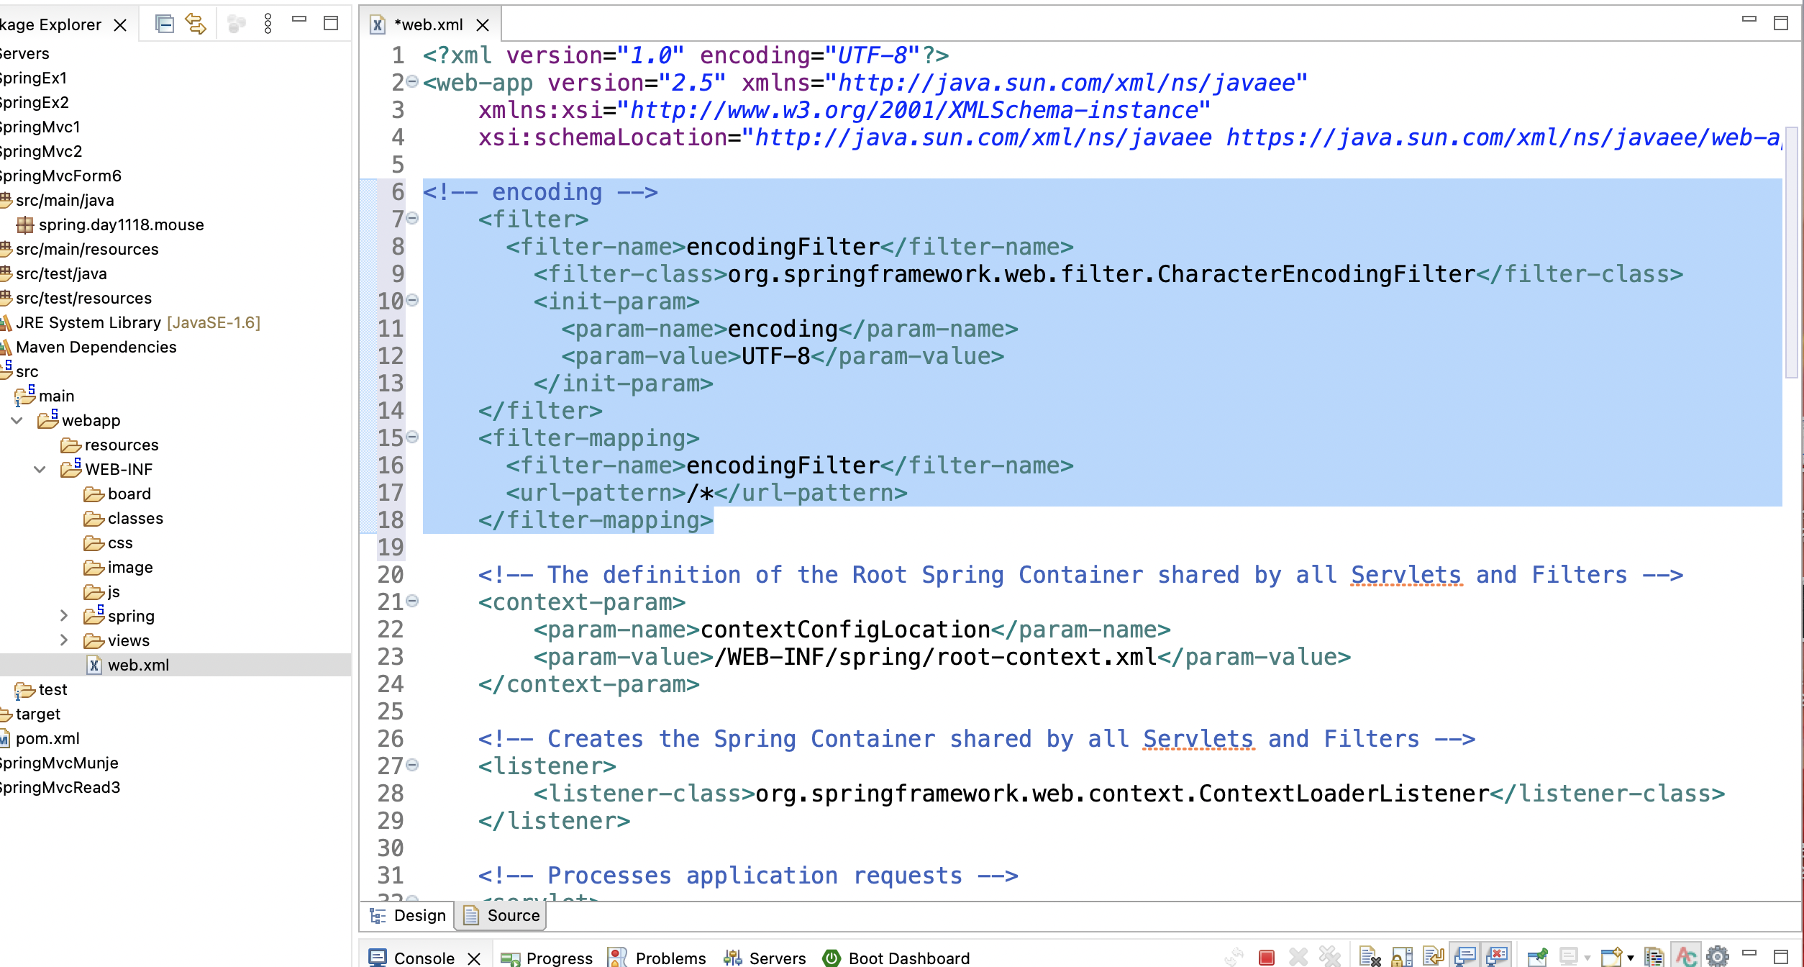Collapse the WEB-INF folder
This screenshot has height=967, width=1804.
[x=40, y=469]
